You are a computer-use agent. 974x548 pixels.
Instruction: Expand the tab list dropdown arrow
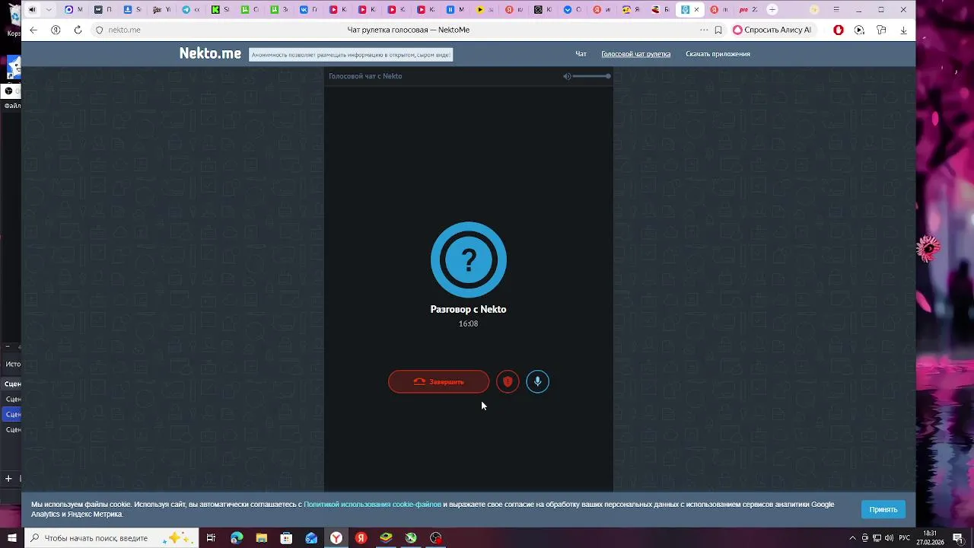[49, 10]
